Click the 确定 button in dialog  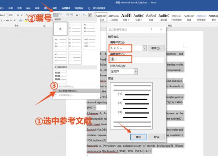(x=138, y=137)
